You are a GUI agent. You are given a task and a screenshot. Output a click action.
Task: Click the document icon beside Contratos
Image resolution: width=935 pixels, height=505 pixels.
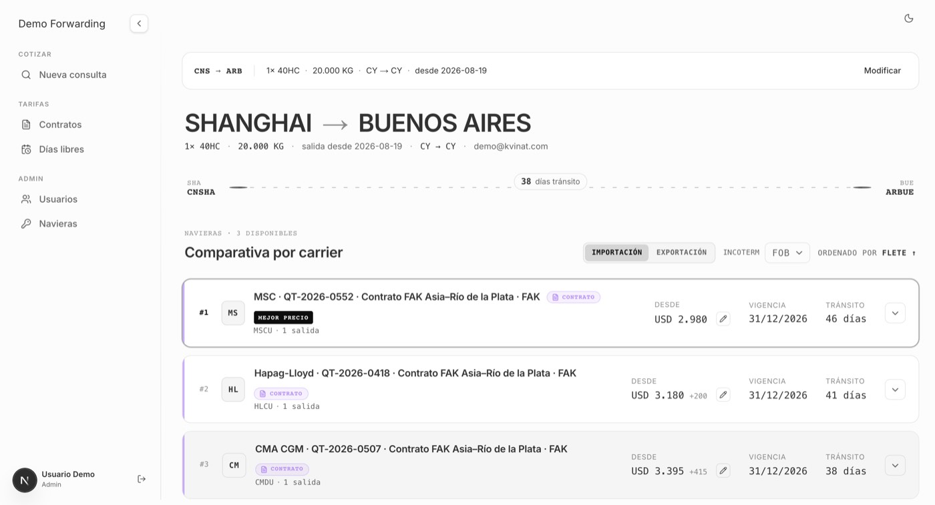pyautogui.click(x=26, y=125)
